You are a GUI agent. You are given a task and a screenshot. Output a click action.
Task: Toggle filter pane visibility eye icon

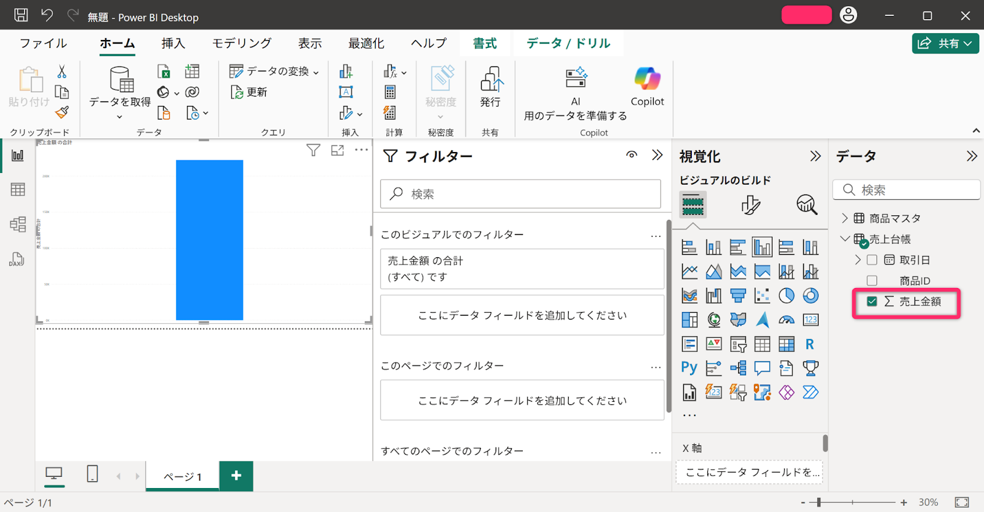(632, 155)
